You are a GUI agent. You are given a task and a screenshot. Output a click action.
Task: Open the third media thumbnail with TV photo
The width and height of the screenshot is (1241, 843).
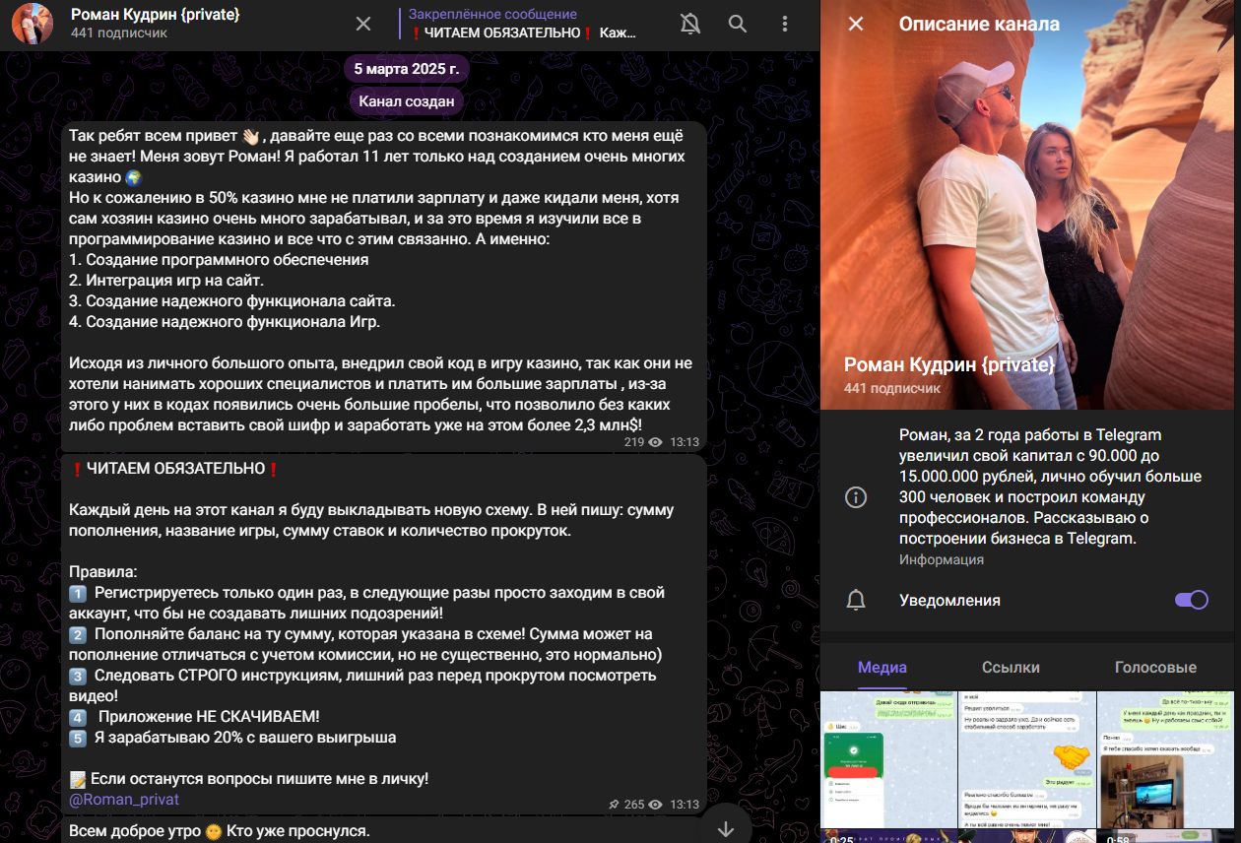pos(1168,758)
